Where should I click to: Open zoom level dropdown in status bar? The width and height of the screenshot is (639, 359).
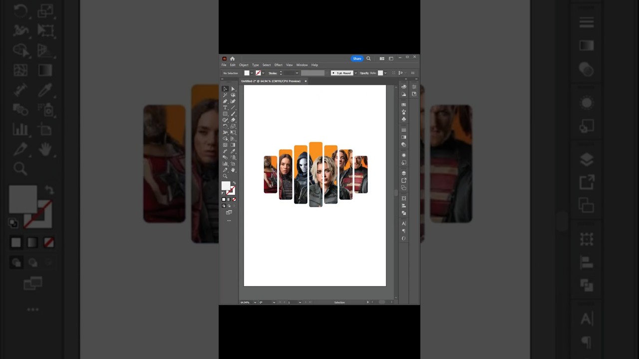click(255, 302)
